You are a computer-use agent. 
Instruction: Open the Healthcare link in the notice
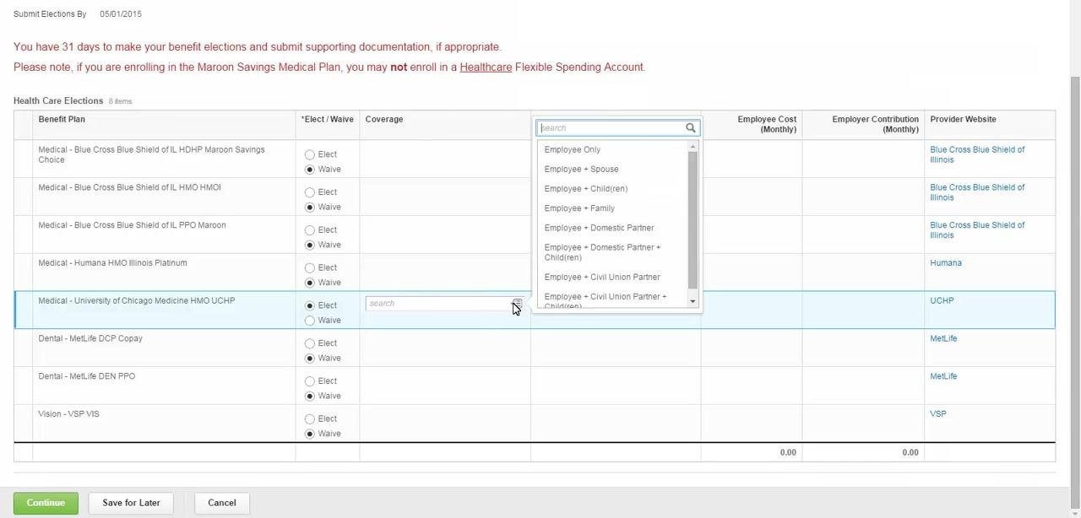486,67
